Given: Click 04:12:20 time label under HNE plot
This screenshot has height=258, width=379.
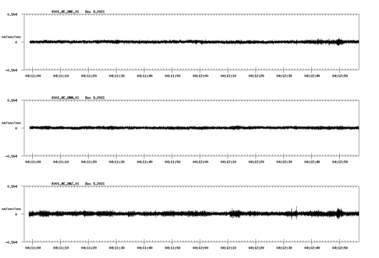Looking at the screenshot, I should (256, 76).
